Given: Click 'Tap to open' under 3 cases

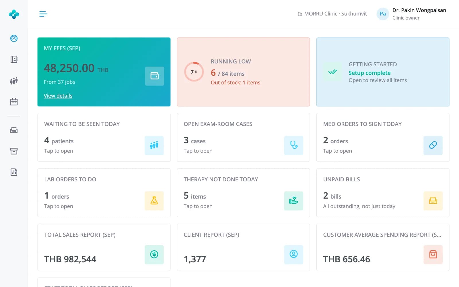Looking at the screenshot, I should [x=198, y=151].
